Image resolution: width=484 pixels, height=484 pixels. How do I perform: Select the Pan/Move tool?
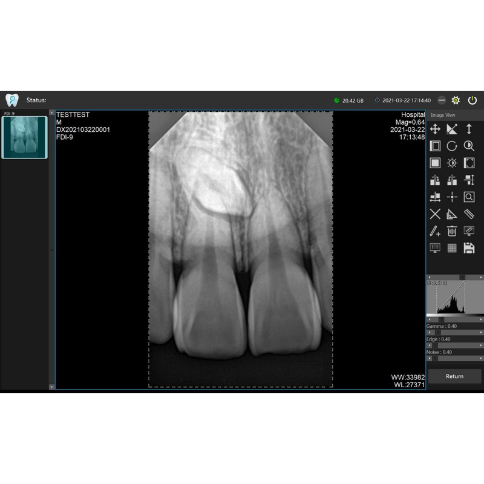coord(434,129)
